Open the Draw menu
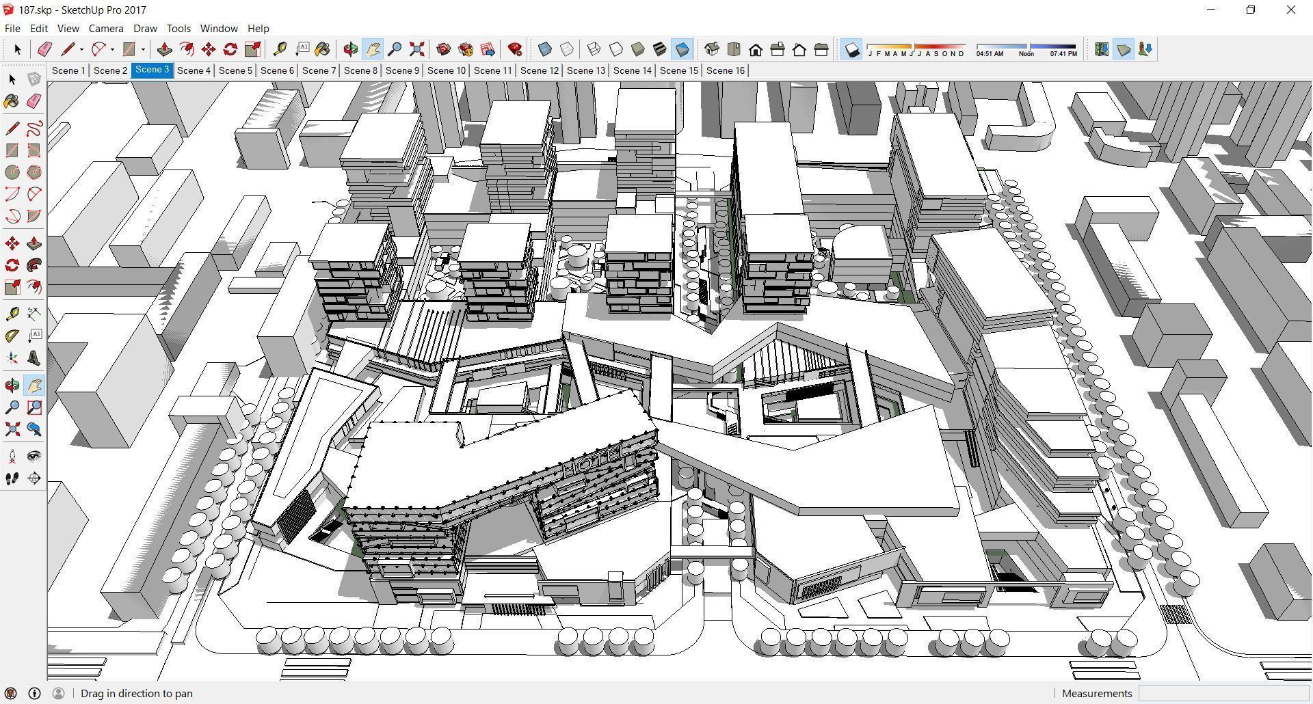Image resolution: width=1313 pixels, height=704 pixels. (x=145, y=29)
